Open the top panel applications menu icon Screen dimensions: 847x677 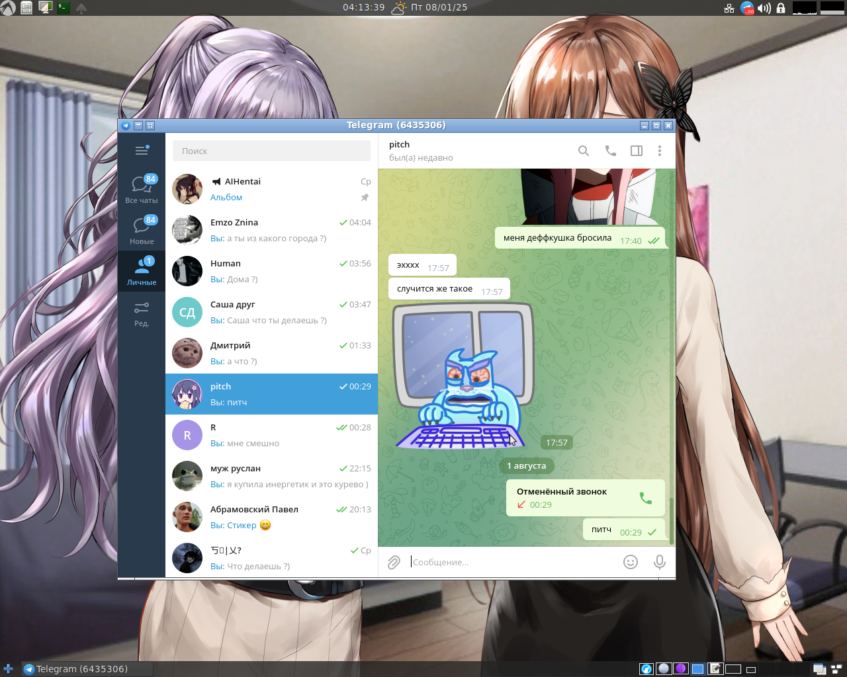click(x=7, y=8)
